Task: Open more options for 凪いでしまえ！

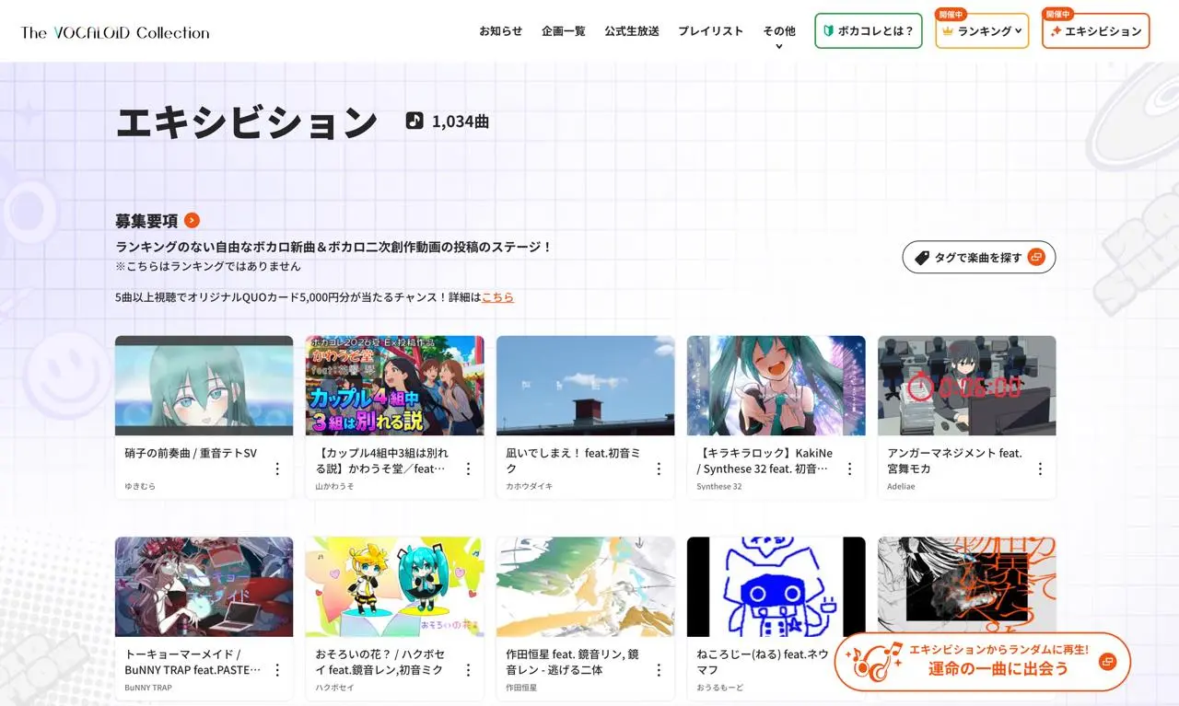Action: point(659,469)
